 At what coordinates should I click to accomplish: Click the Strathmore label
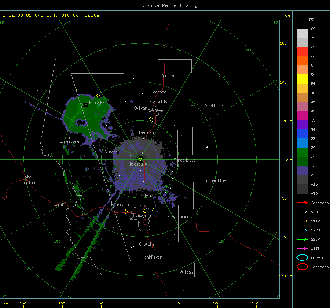pos(178,217)
